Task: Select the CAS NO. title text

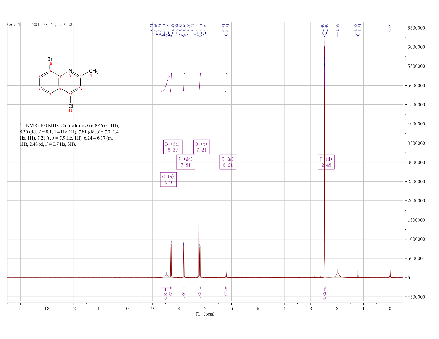Action: click(40, 24)
